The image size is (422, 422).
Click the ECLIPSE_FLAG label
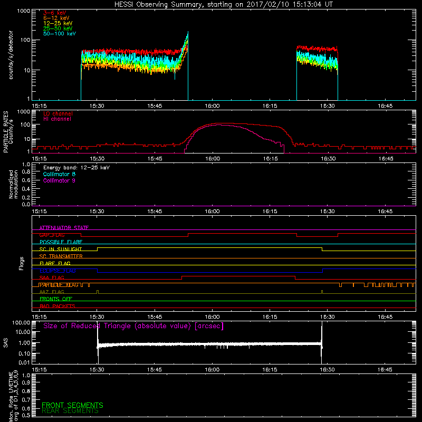click(x=57, y=271)
